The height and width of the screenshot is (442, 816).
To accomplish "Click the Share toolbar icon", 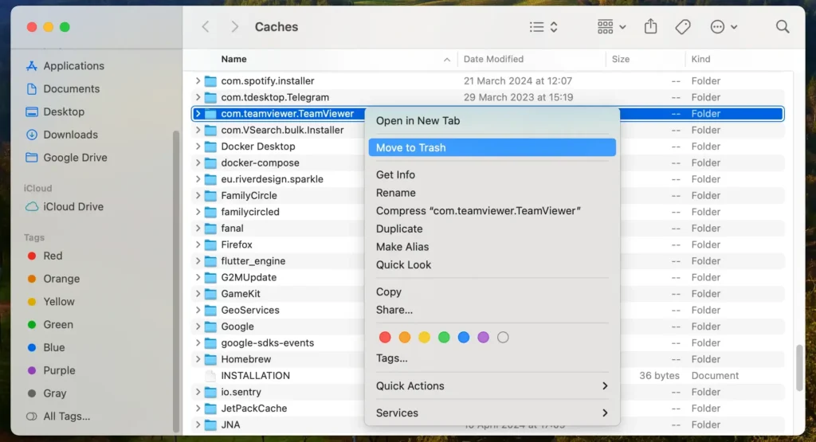I will tap(650, 26).
